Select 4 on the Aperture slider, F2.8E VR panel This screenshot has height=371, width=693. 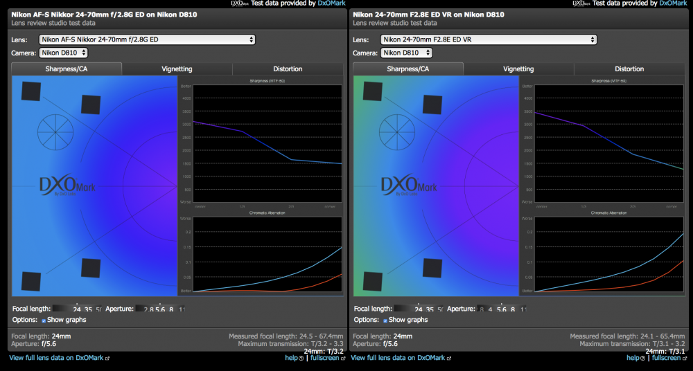click(x=490, y=309)
